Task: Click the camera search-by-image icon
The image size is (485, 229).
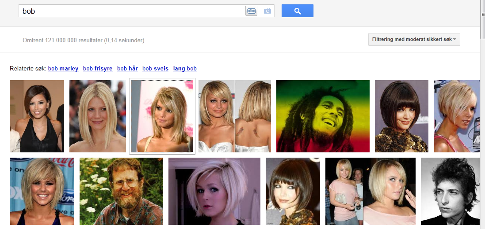Action: [267, 11]
